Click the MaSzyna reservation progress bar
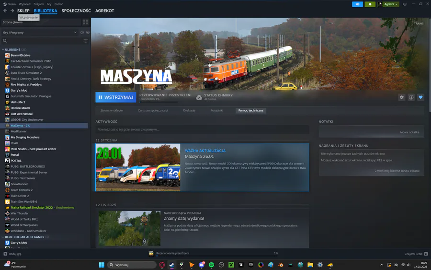This screenshot has height=270, width=431. tap(159, 102)
